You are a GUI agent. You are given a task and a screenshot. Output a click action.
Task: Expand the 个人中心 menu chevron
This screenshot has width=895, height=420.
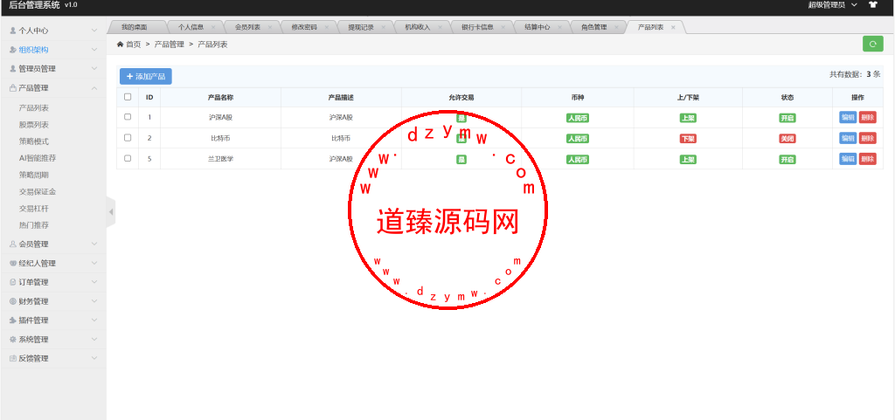click(94, 31)
